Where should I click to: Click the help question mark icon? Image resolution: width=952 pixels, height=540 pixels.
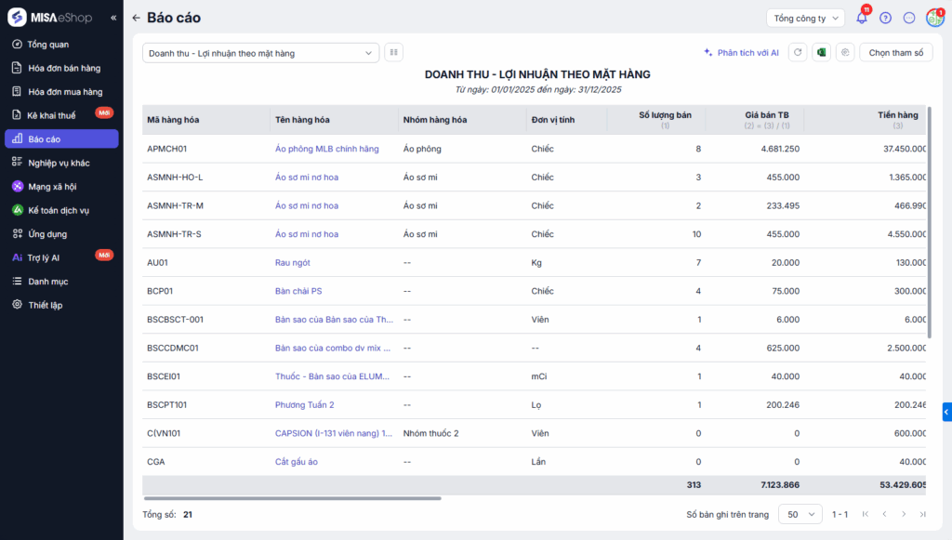pyautogui.click(x=885, y=18)
